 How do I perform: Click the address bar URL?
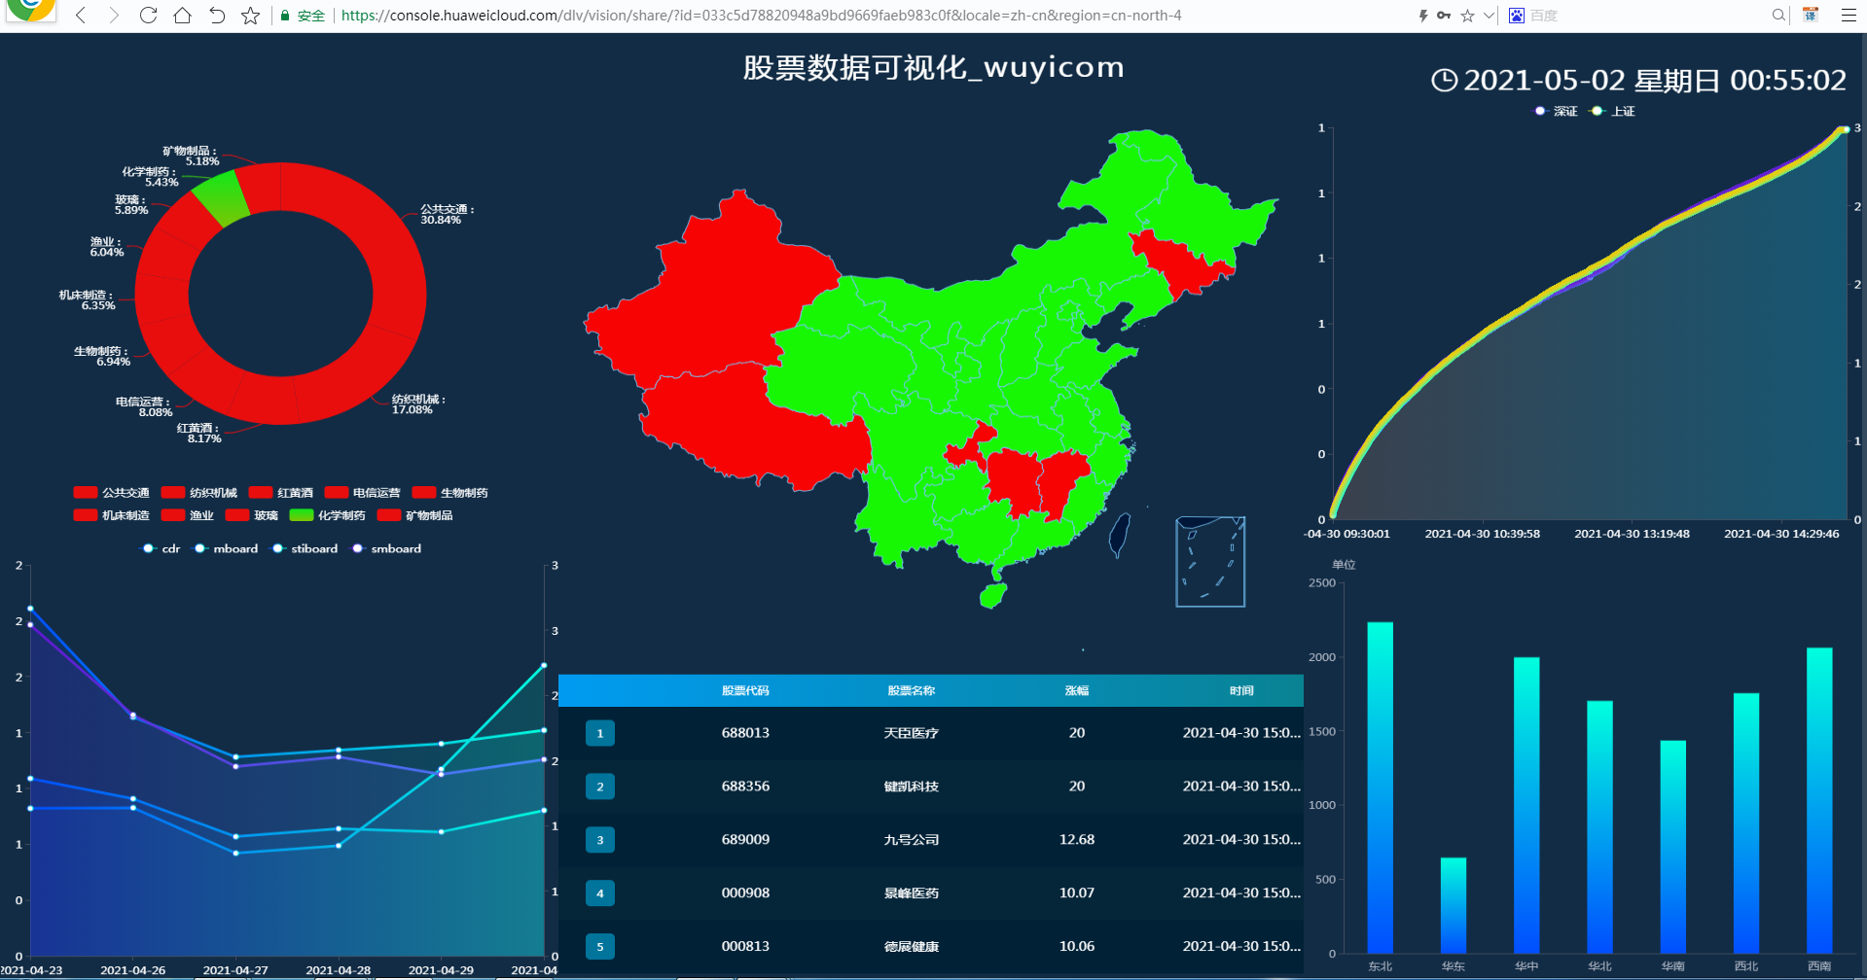(x=761, y=16)
